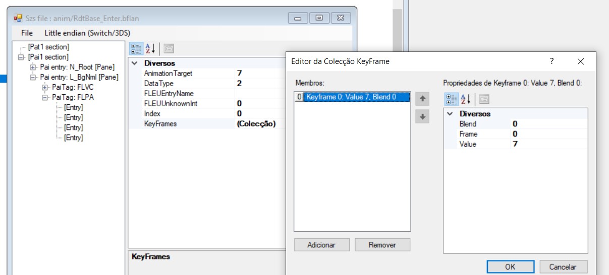609x275 pixels.
Task: Open Little endian (Switch/3DS) menu
Action: tap(87, 33)
